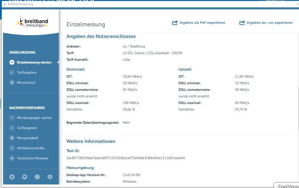This screenshot has width=299, height=188.
Task: Click the Test-ID hash value
Action: coord(126,158)
